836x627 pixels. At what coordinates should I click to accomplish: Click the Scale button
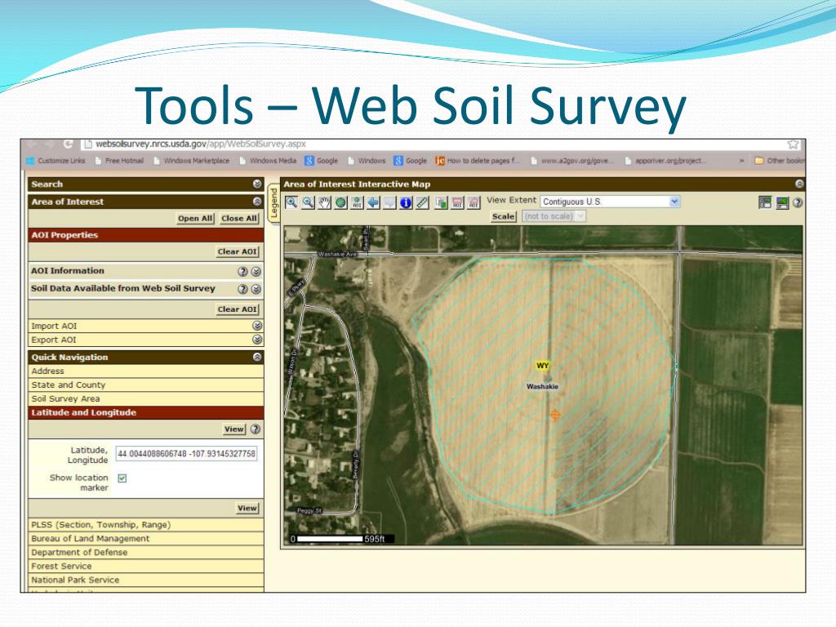pyautogui.click(x=503, y=216)
